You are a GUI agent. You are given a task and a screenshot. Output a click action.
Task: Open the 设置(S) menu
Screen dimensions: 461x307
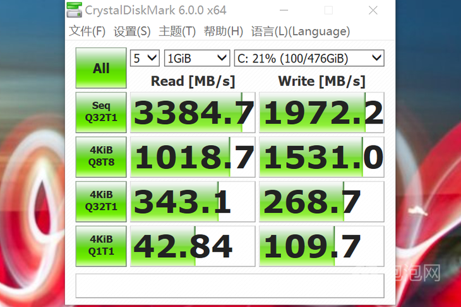(132, 31)
